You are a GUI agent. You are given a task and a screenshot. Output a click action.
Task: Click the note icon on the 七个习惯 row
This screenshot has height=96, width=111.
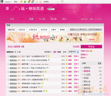43,76
